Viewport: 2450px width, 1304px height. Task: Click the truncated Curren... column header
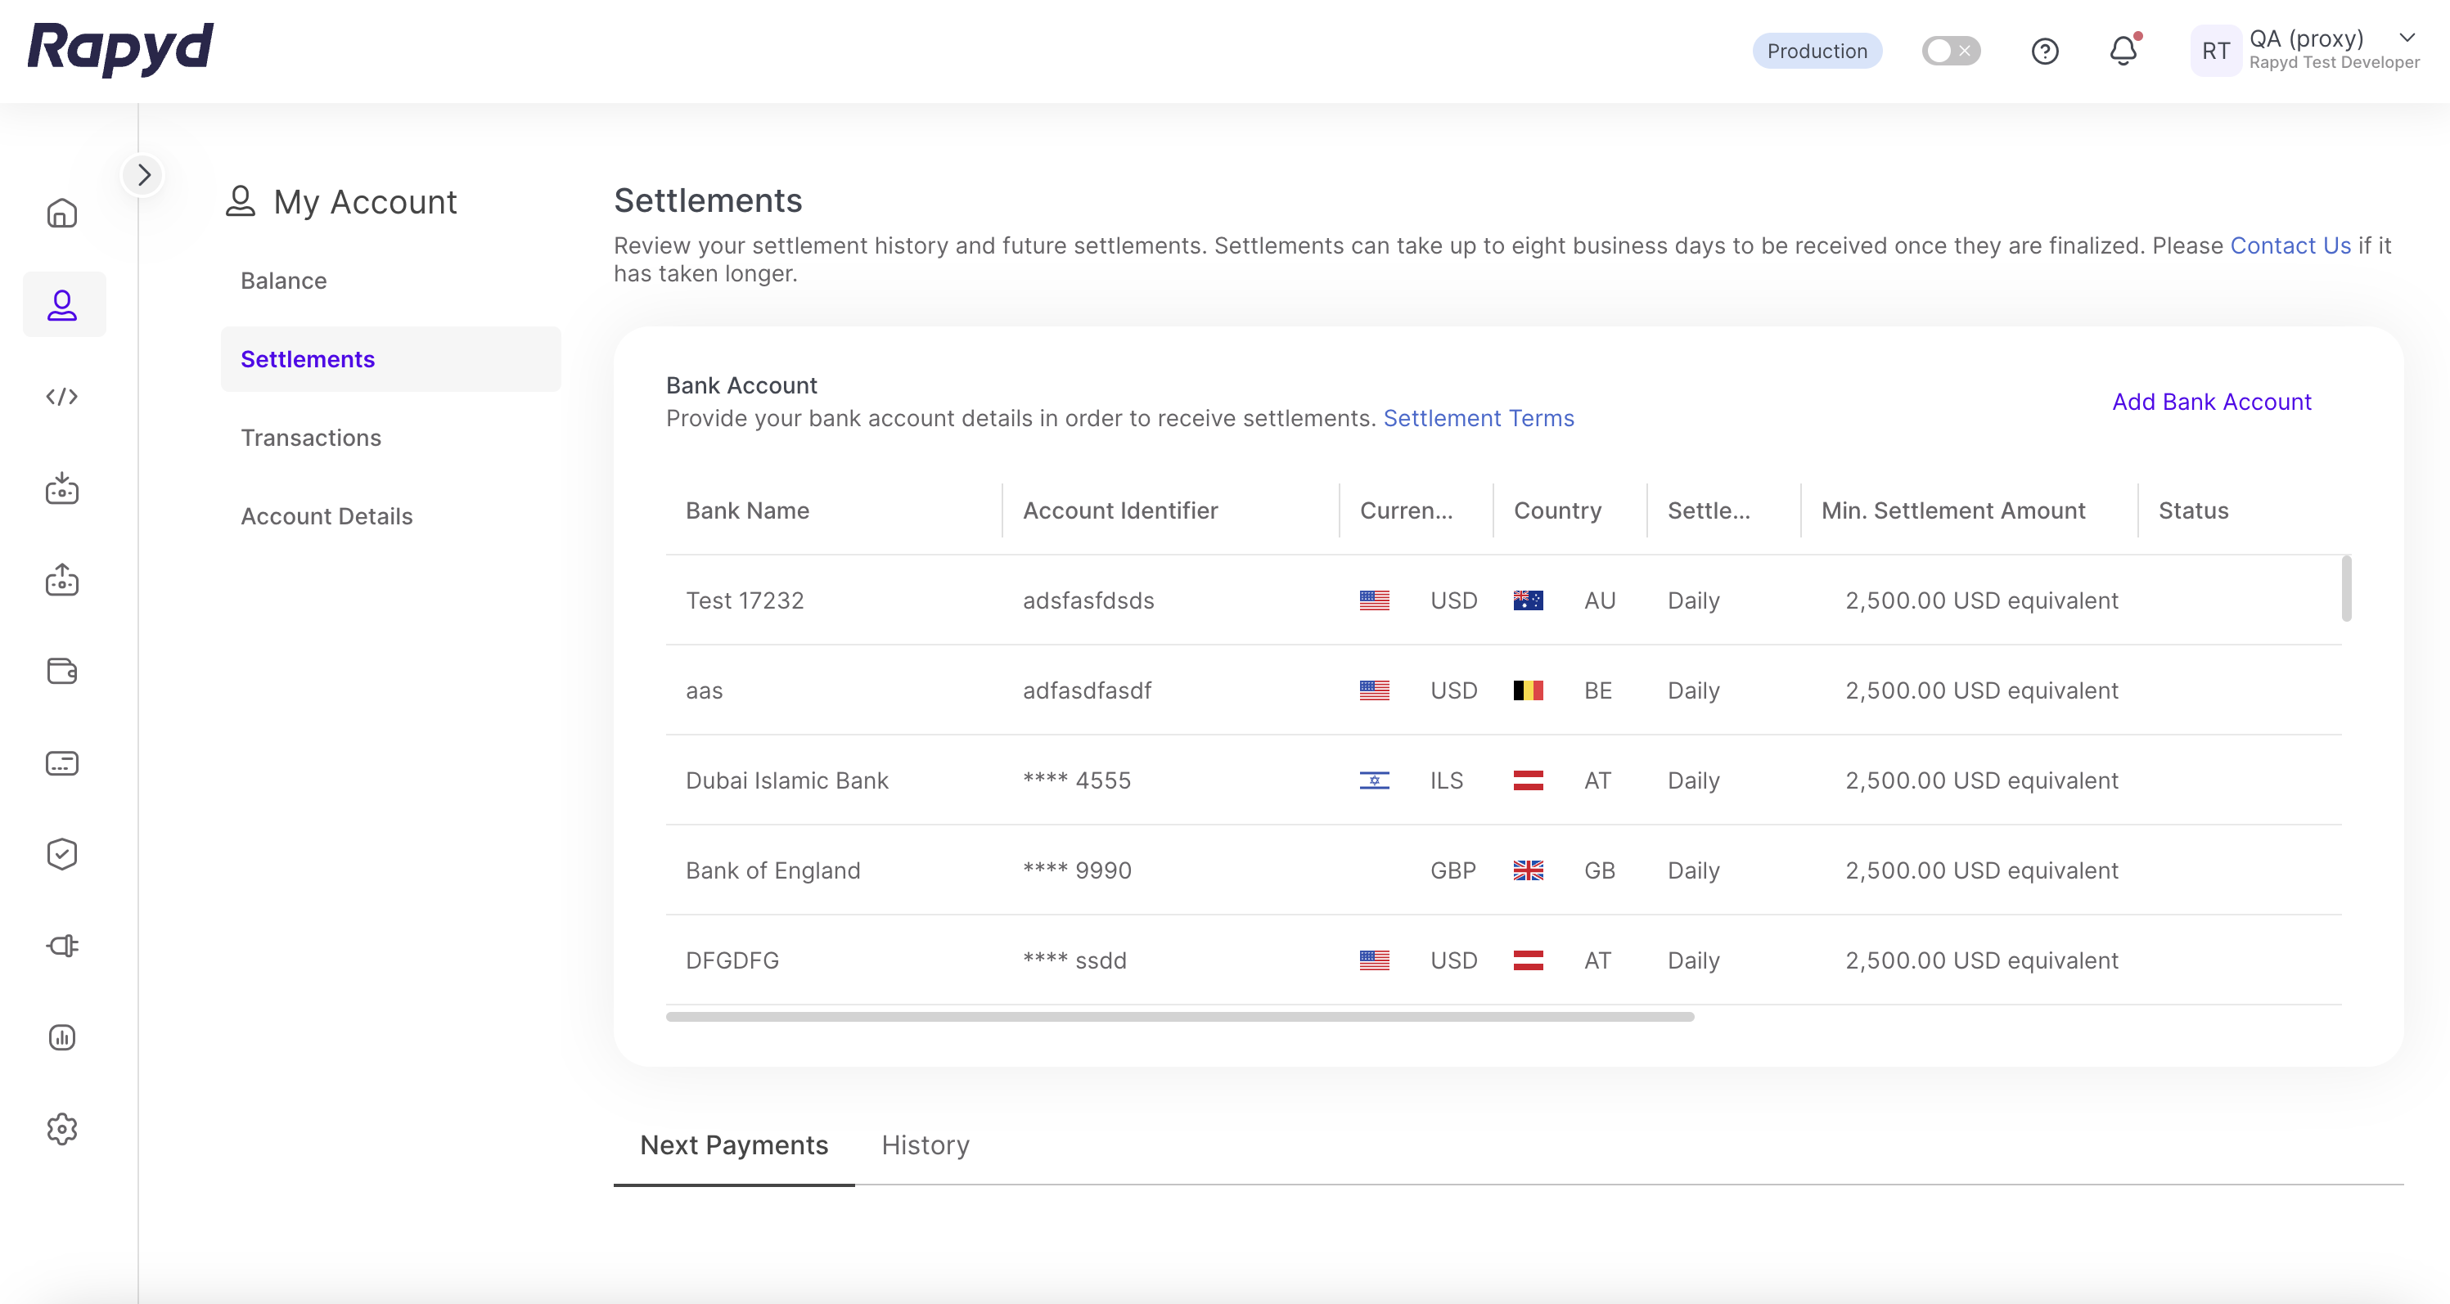[x=1406, y=510]
